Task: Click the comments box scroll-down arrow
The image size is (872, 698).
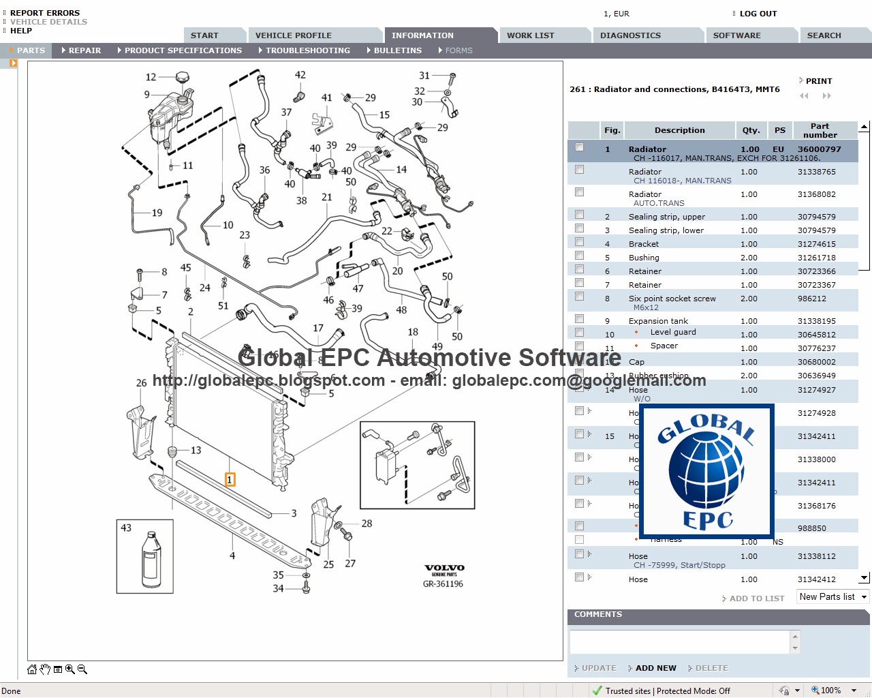Action: 795,648
